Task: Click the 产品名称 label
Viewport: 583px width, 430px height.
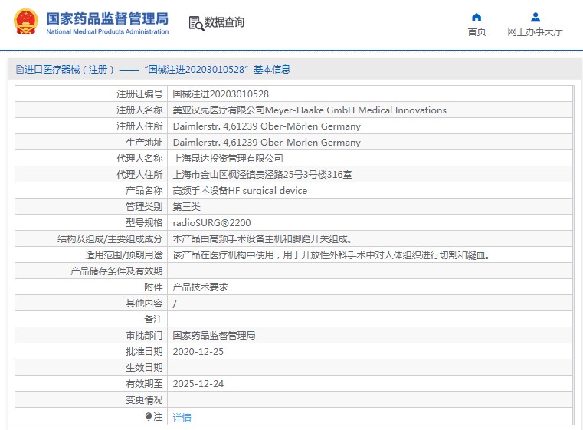Action: click(144, 190)
